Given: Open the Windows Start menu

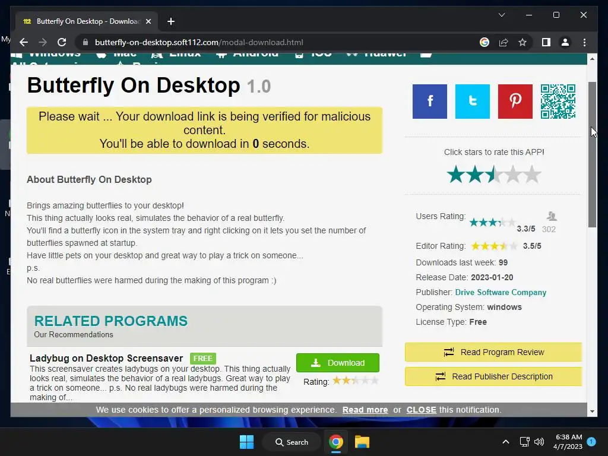Looking at the screenshot, I should click(246, 442).
